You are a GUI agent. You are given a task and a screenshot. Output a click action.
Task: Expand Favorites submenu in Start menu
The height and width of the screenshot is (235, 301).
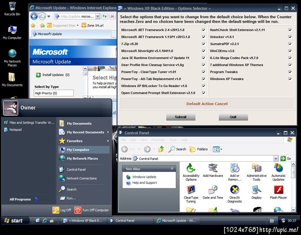[x=108, y=141]
